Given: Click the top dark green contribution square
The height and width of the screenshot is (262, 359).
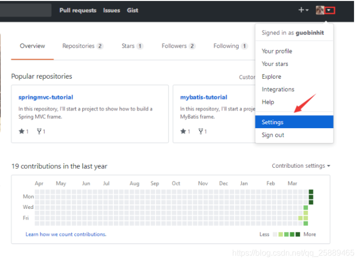Looking at the screenshot, I should click(x=311, y=192).
